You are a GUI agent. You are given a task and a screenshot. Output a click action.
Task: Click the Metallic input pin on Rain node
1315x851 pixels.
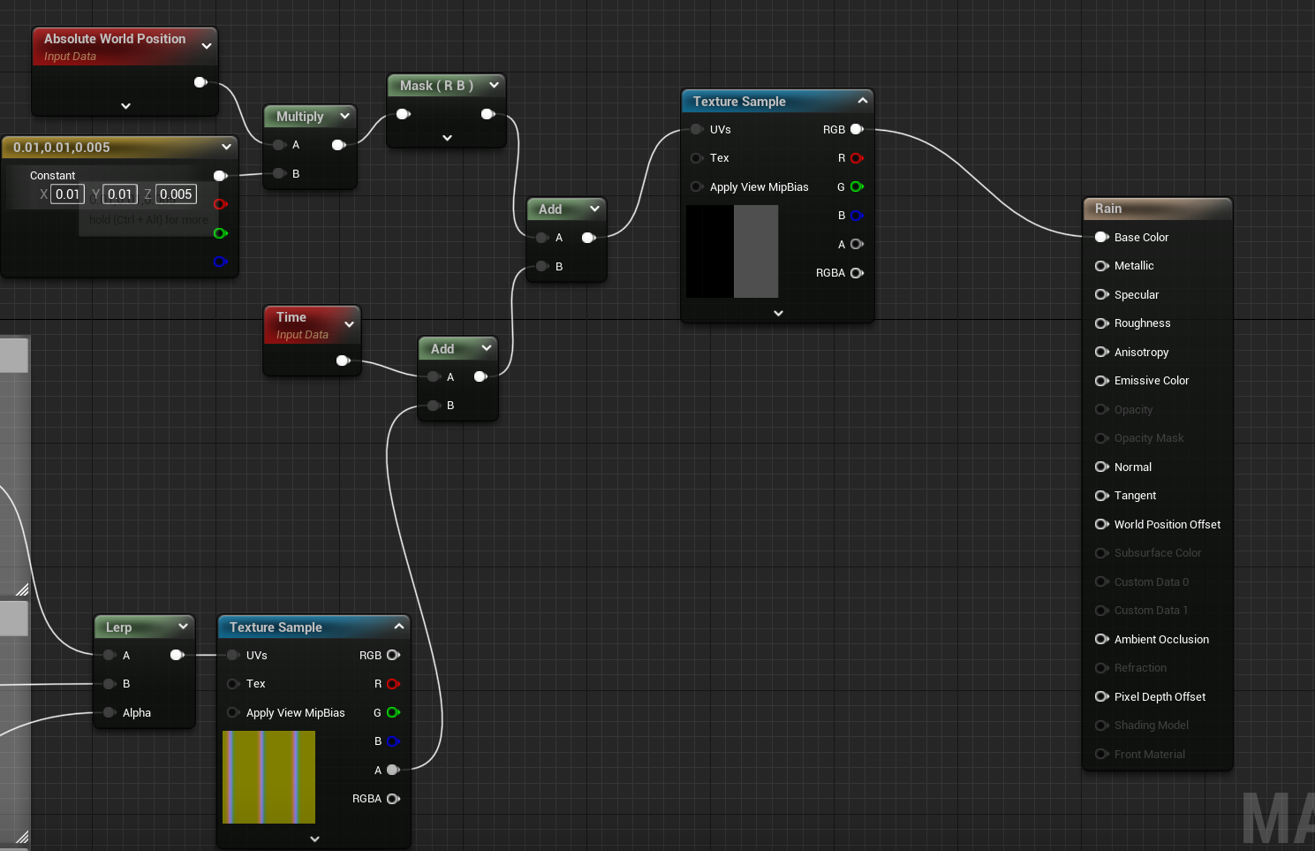tap(1101, 266)
